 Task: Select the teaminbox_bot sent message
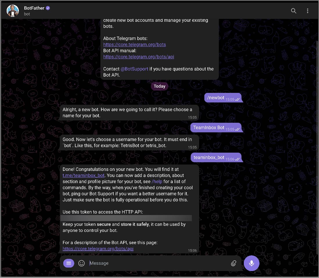pos(216,158)
